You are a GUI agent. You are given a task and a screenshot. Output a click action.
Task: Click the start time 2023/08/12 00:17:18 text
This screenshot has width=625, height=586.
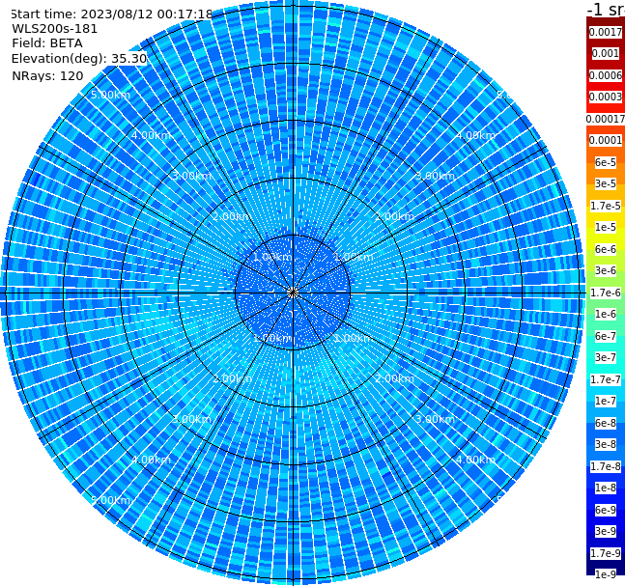(x=111, y=14)
